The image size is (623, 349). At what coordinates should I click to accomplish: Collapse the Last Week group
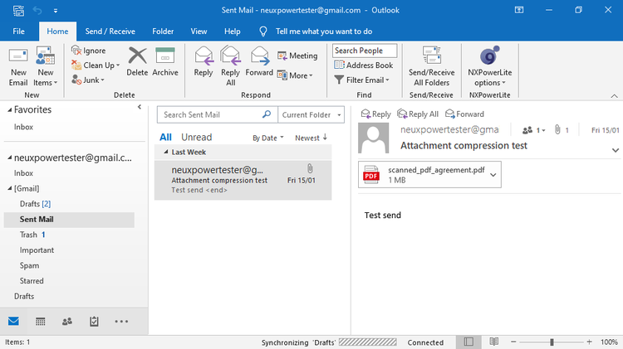coord(166,152)
